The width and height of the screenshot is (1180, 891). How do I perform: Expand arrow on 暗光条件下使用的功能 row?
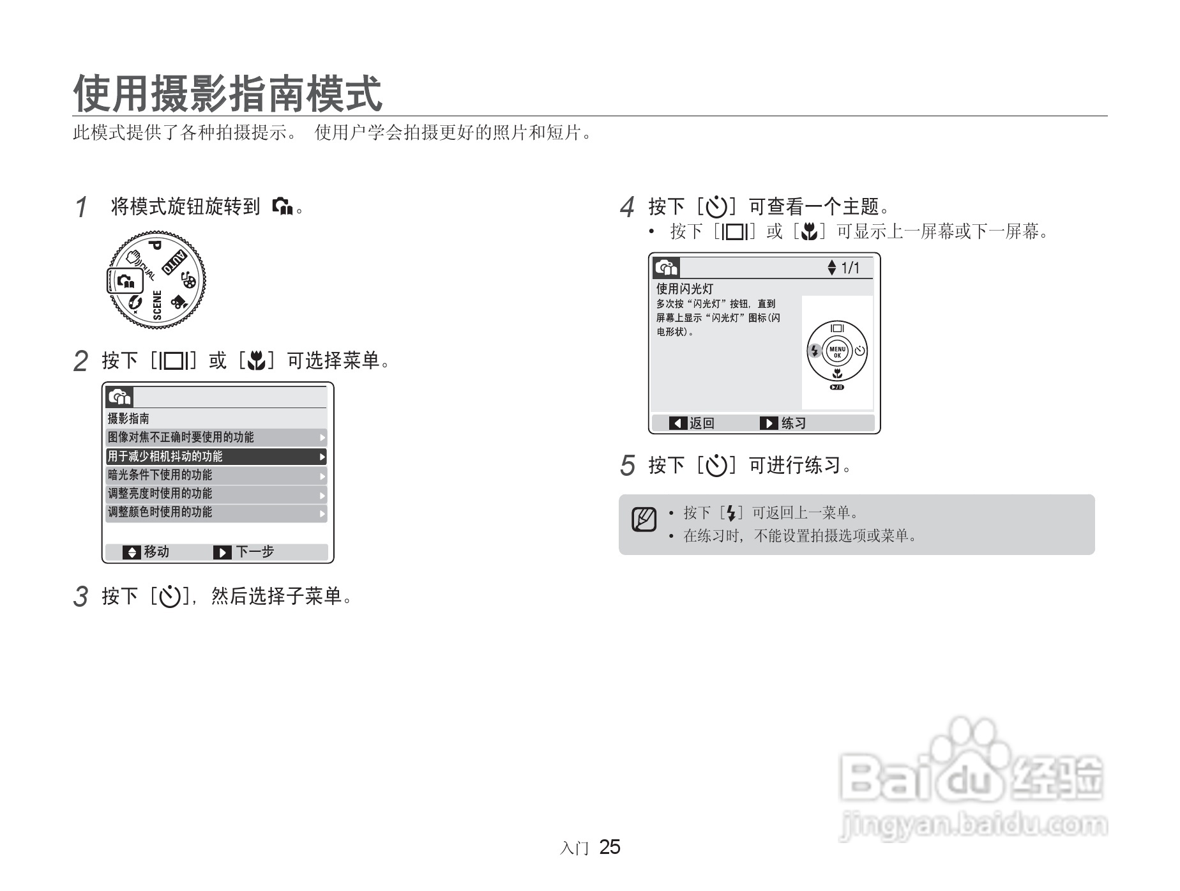[322, 476]
